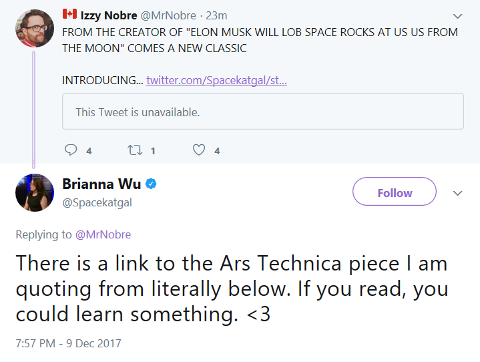Click the @Spacekatgal handle
This screenshot has height=362, width=480.
tap(97, 203)
